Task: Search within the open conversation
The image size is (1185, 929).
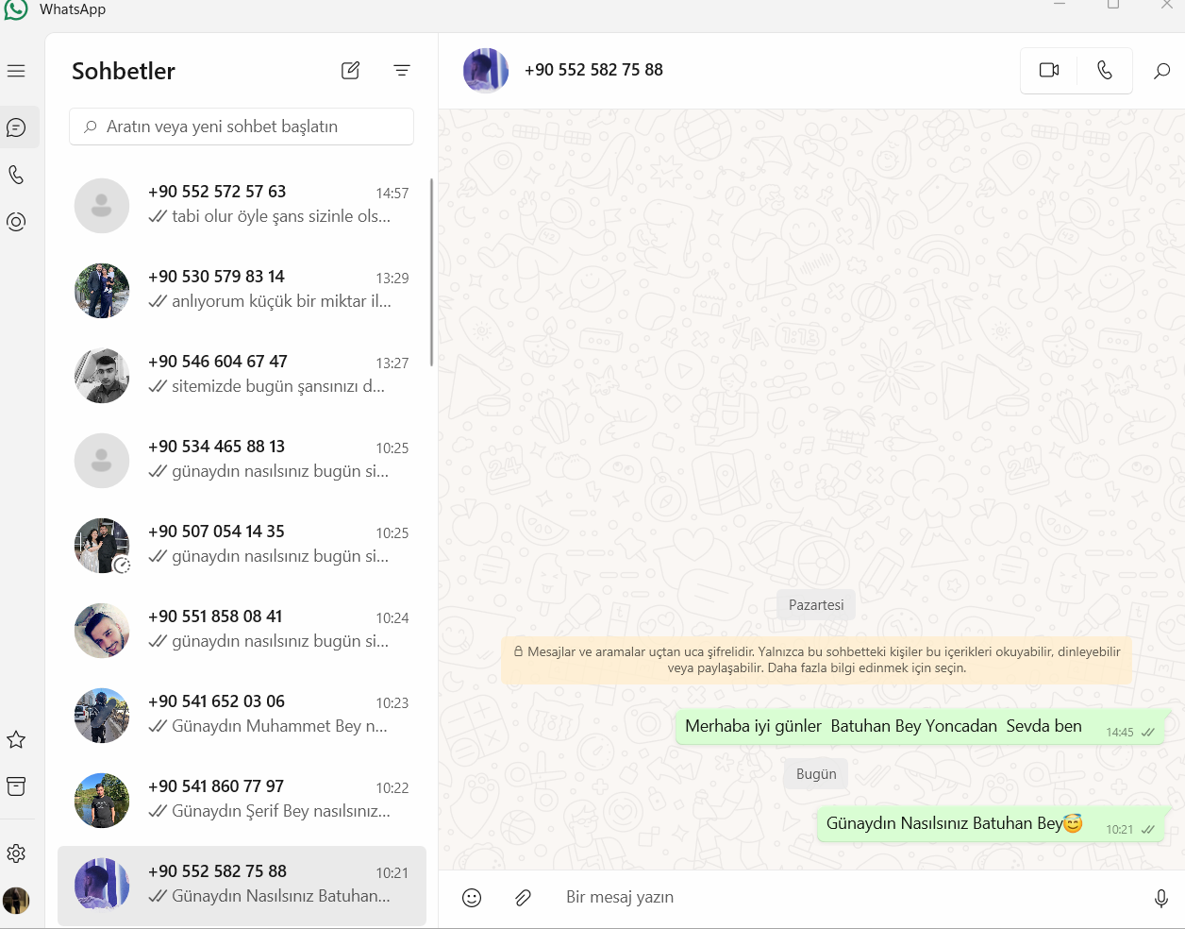Action: pos(1162,70)
